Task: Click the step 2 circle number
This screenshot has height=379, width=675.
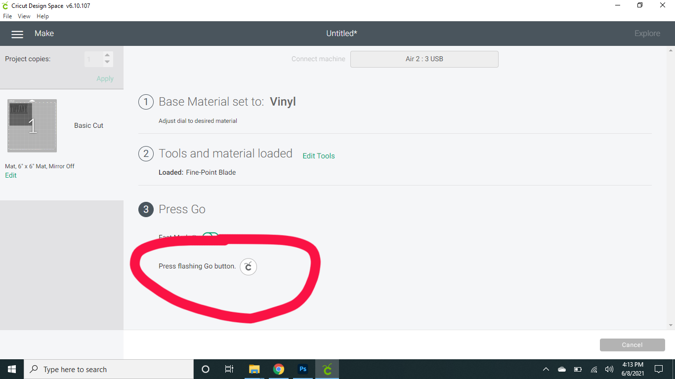Action: (x=146, y=154)
